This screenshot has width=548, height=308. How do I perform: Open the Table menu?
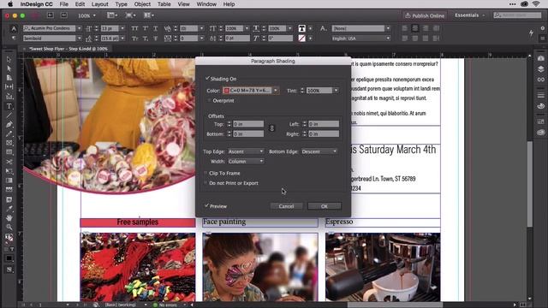[164, 4]
